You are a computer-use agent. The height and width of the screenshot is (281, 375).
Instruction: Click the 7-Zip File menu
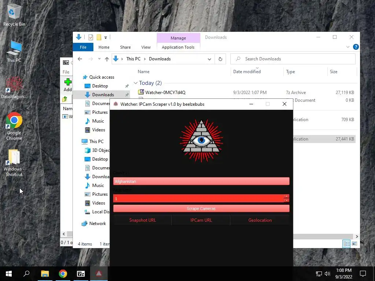coord(66,72)
